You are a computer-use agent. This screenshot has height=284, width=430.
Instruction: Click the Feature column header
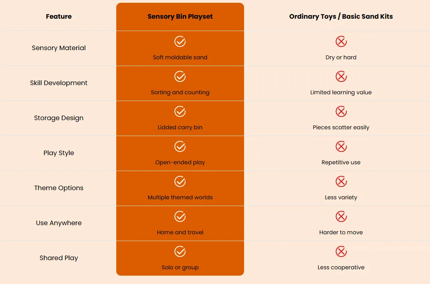(59, 16)
